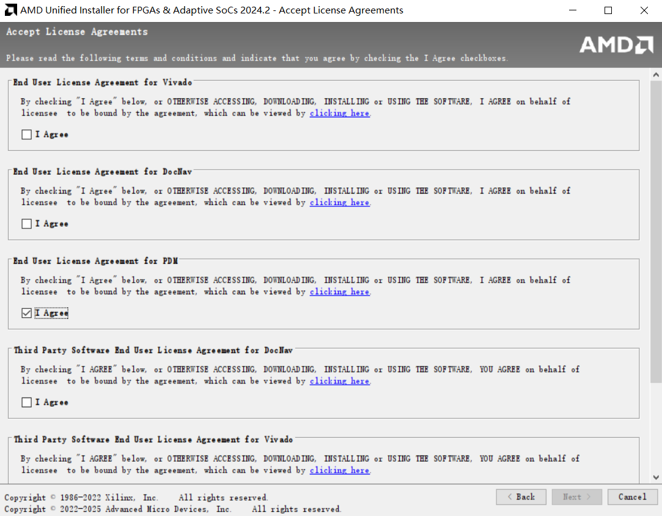Screen dimensions: 662x516
Task: Open Third Party Vivado clicking here link
Action: point(340,470)
